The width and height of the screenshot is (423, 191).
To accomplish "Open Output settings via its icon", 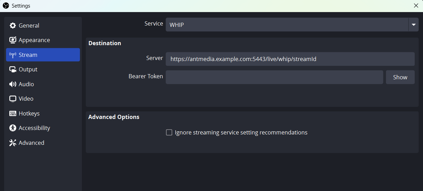I will tap(13, 69).
